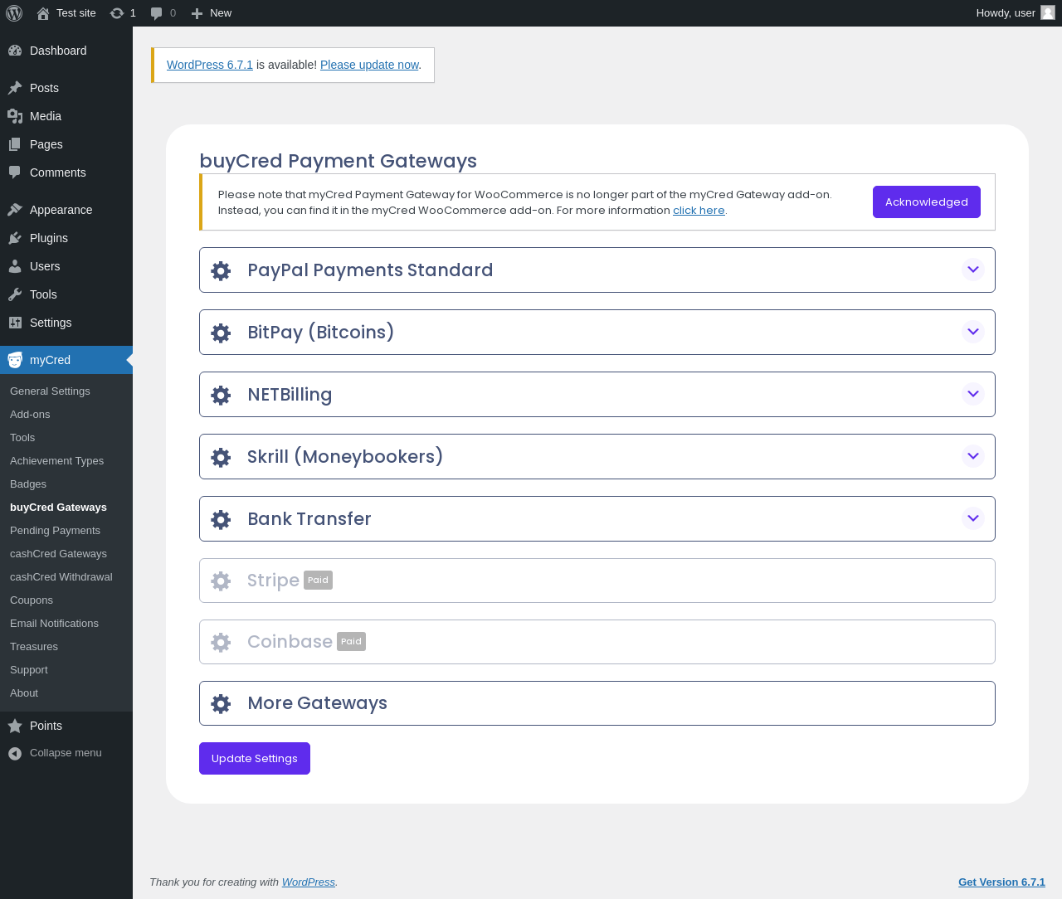Click the Pages icon in sidebar
Viewport: 1062px width, 899px height.
pos(15,144)
